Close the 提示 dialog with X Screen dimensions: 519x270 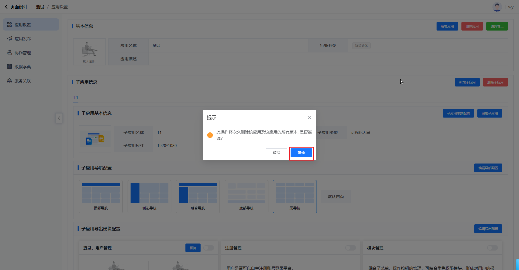point(310,118)
